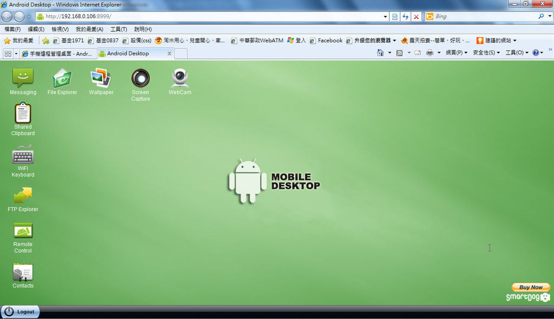This screenshot has width=554, height=319.
Task: Click the Print icon
Action: (430, 53)
